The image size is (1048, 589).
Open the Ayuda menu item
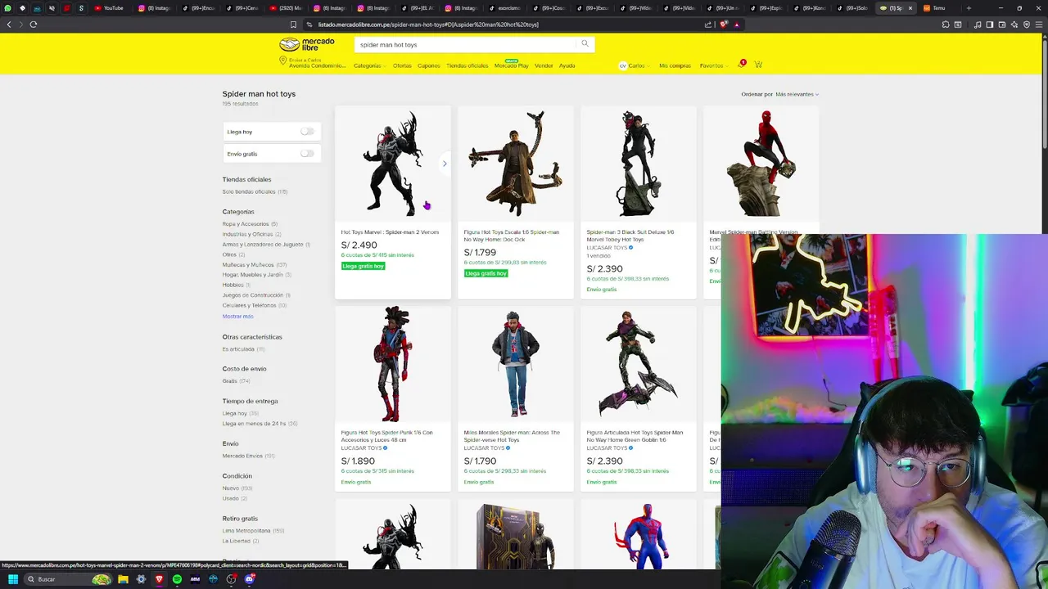pos(567,65)
